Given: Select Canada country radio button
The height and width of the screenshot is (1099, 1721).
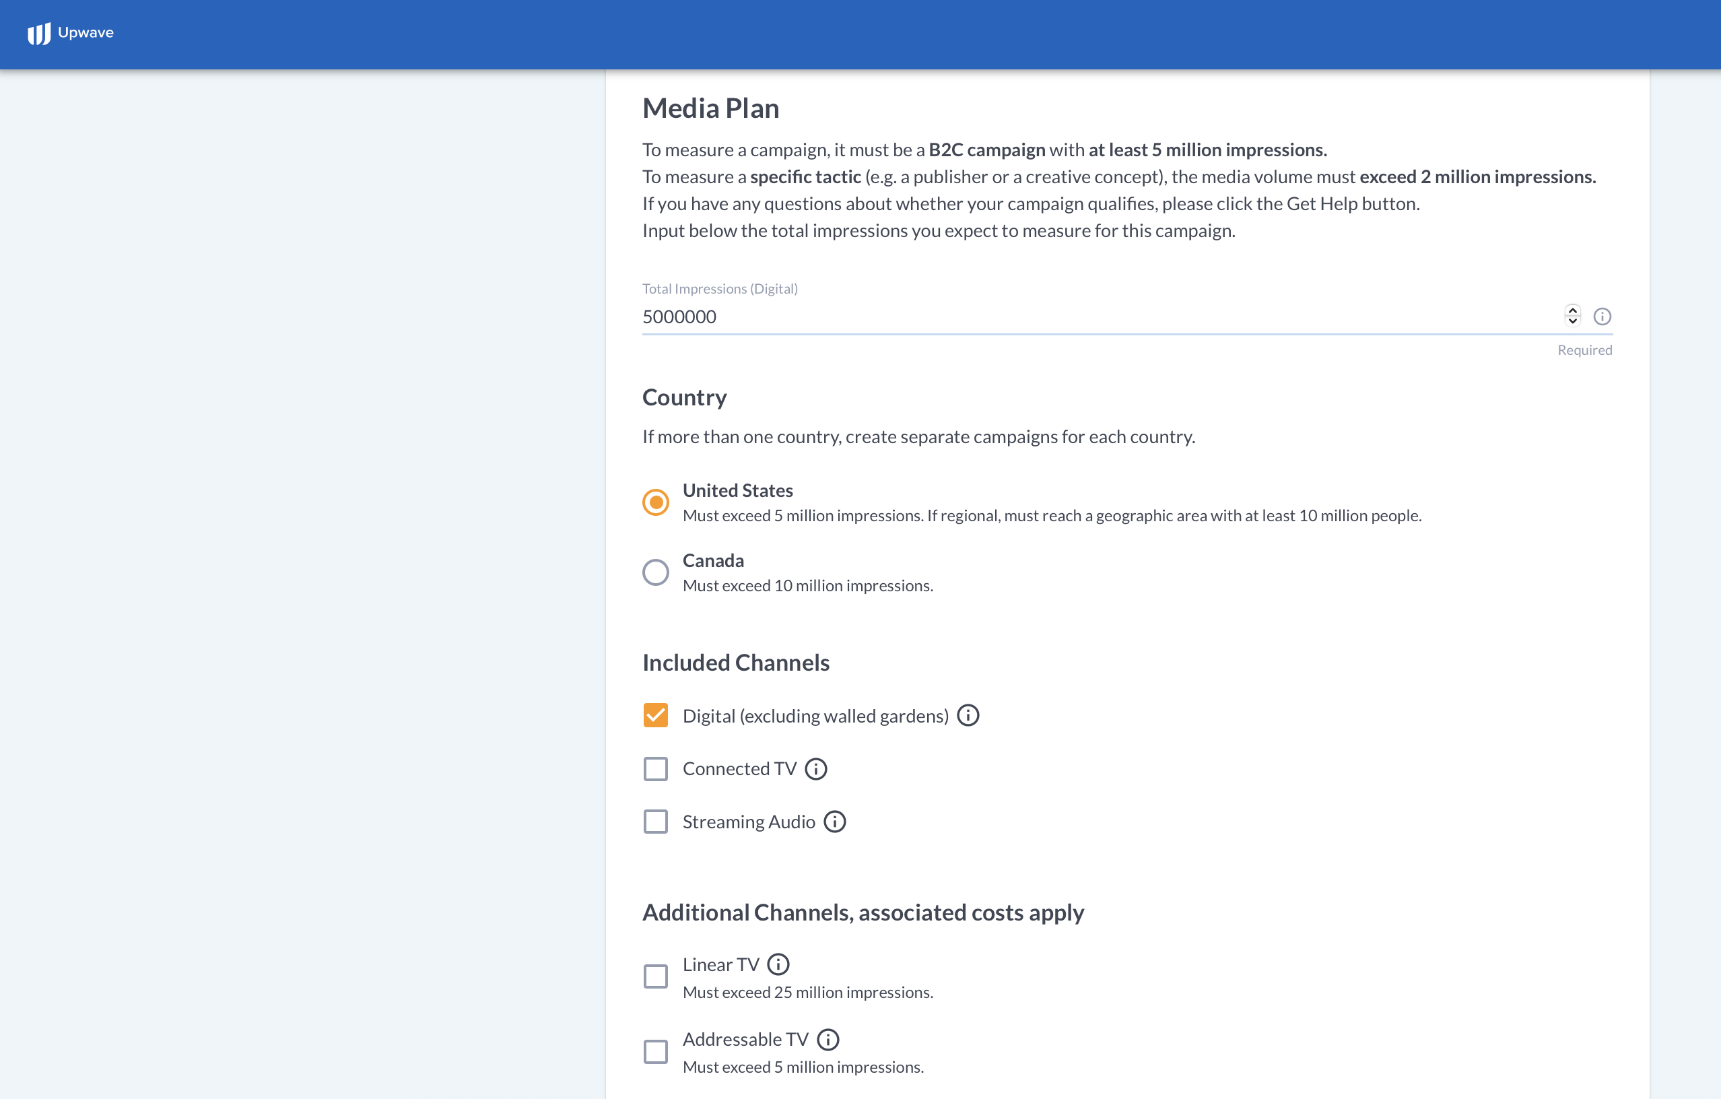Looking at the screenshot, I should (655, 572).
